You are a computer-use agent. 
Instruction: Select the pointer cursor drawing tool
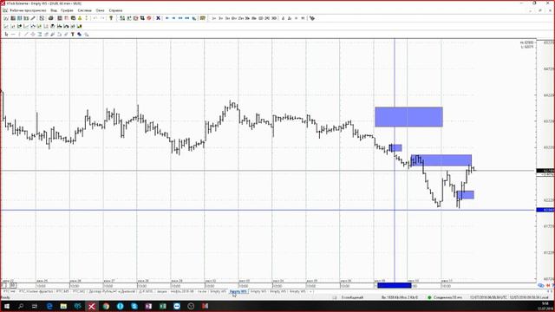(6, 35)
